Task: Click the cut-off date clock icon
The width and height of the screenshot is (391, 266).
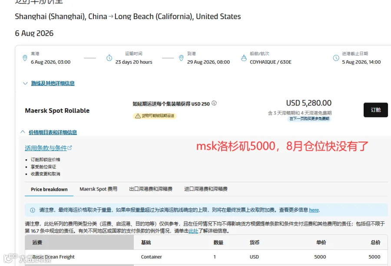Action: (x=336, y=58)
